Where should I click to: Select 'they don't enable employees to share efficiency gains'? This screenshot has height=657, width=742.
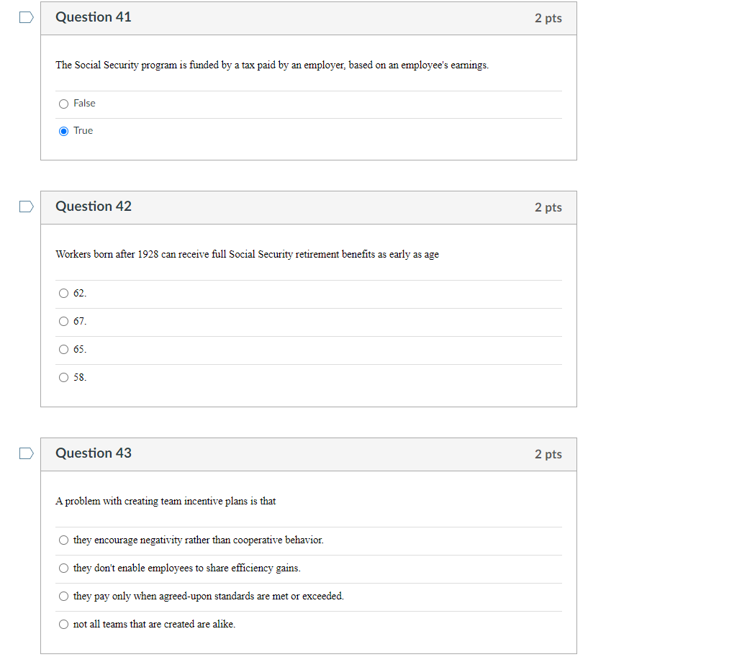(63, 568)
